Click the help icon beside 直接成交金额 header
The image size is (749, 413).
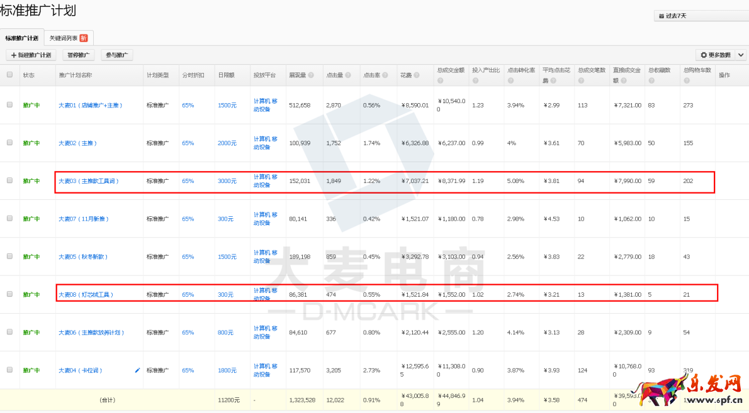click(623, 80)
